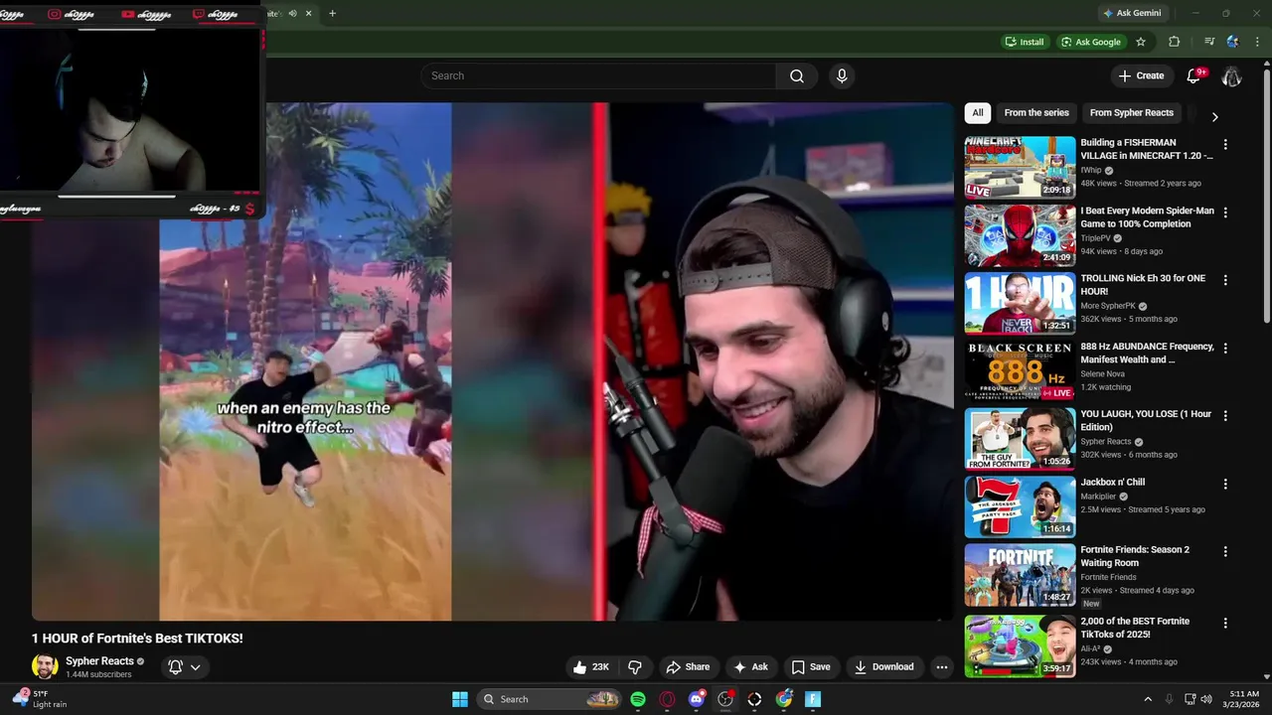The image size is (1272, 715).
Task: Open YouTube notifications bell
Action: tap(1195, 76)
